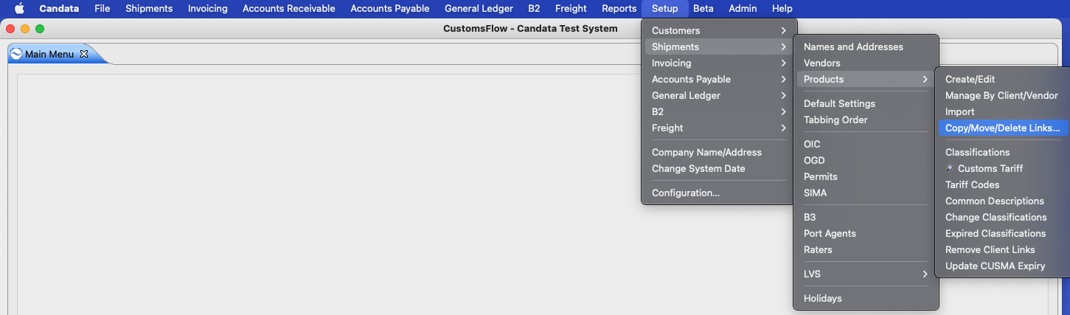Screen dimensions: 1070x315
Task: Open the Shipments menu in the menu bar
Action: point(149,9)
